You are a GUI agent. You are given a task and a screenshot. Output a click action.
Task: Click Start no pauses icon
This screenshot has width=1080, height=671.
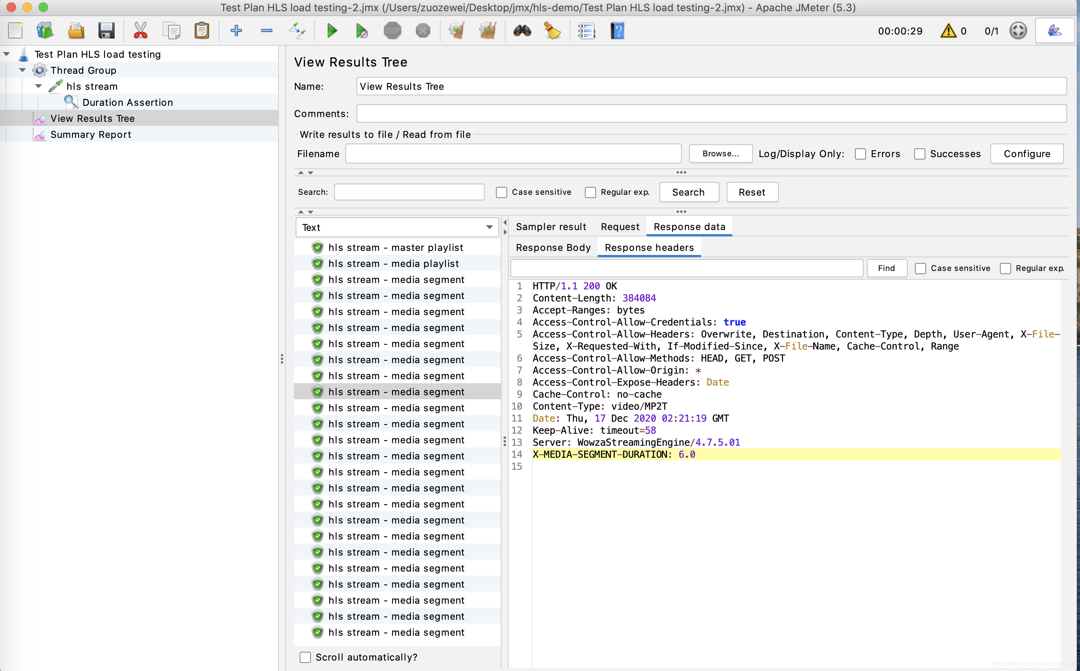coord(361,31)
